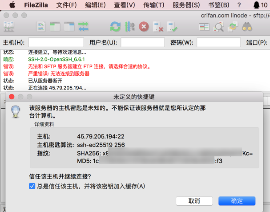The width and height of the screenshot is (270, 212).
Task: Select the 连接建立，等待欢迎消息 log line
Action: coord(57,52)
